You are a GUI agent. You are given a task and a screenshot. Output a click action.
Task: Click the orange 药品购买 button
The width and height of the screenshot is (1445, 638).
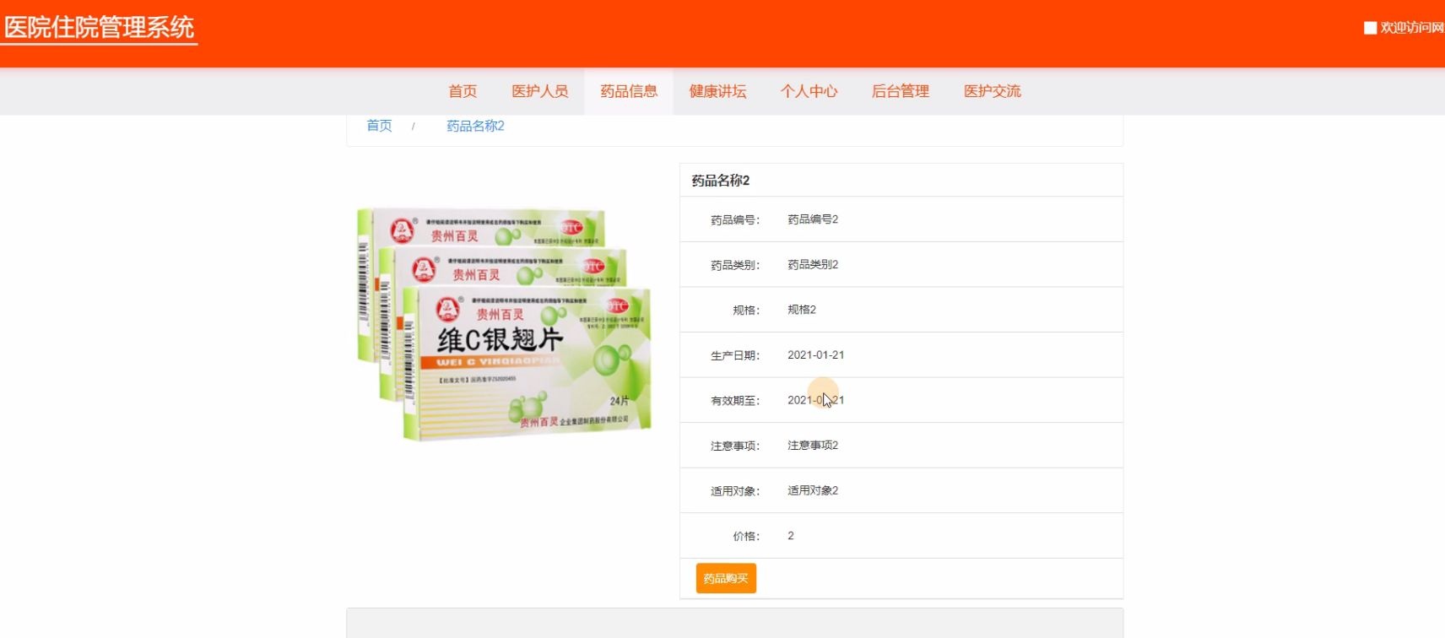click(726, 578)
